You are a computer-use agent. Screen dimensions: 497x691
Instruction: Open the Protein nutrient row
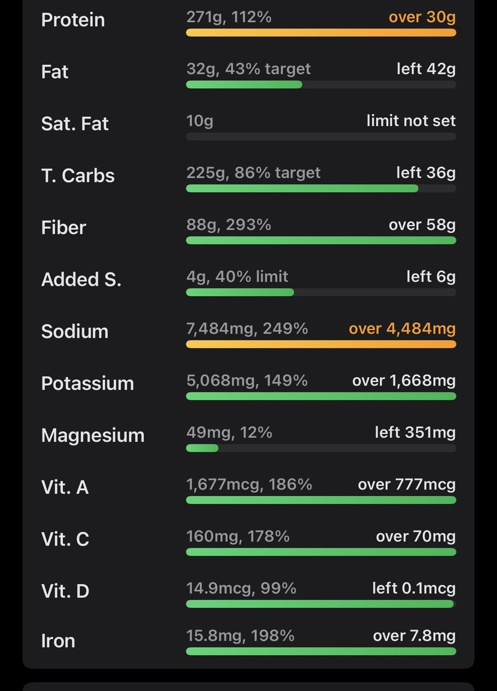(248, 21)
